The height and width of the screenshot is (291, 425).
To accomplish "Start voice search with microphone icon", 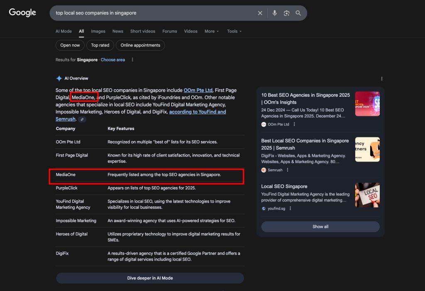I will coord(275,13).
